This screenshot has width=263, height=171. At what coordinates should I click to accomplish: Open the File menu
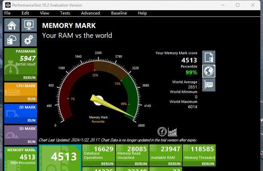[7, 13]
